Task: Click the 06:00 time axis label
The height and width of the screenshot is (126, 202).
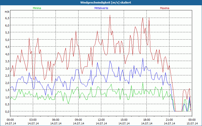Action: point(56,120)
